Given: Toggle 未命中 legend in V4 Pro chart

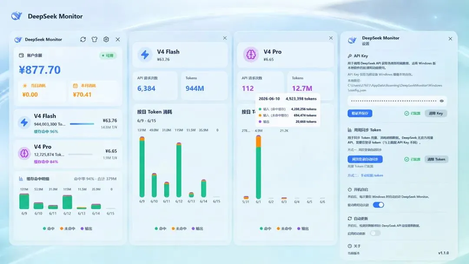Looking at the screenshot, I should pyautogui.click(x=284, y=228).
